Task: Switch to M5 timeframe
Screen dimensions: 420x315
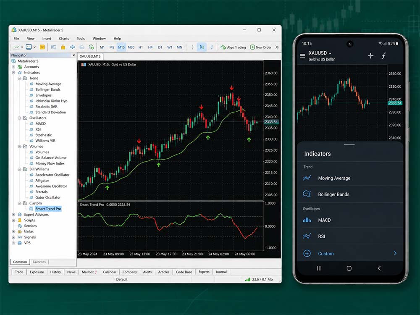Action: pyautogui.click(x=112, y=47)
